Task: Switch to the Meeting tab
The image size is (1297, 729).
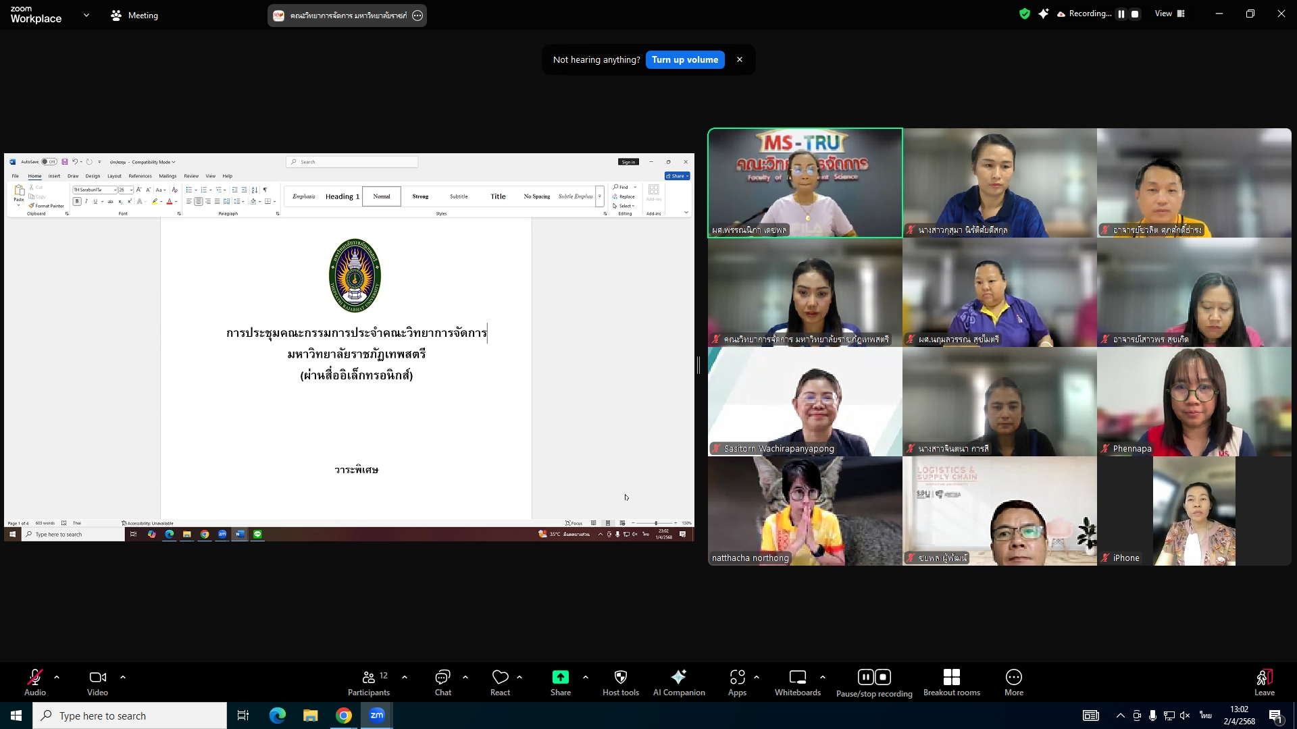Action: coord(134,15)
